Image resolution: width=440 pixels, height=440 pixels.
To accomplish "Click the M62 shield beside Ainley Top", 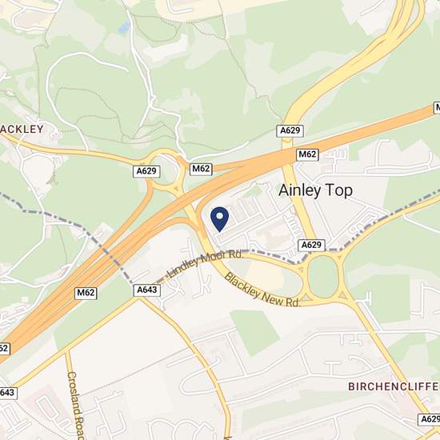I will click(307, 154).
